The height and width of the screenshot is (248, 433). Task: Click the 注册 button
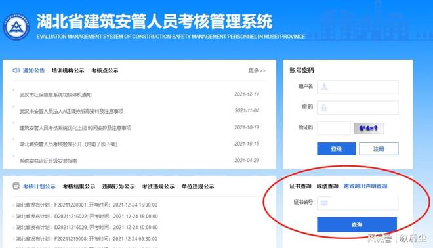(x=379, y=149)
